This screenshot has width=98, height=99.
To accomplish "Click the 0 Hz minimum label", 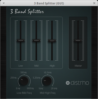I will click(18, 89).
